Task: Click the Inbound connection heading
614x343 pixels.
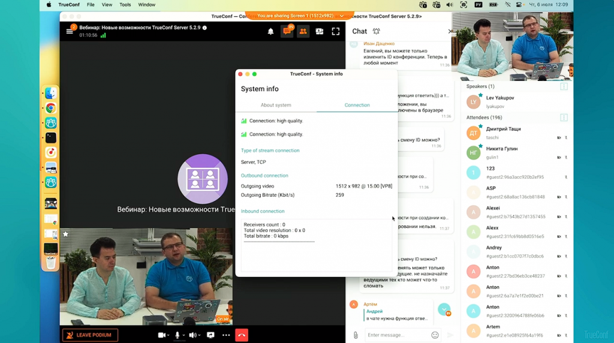Action: [263, 211]
